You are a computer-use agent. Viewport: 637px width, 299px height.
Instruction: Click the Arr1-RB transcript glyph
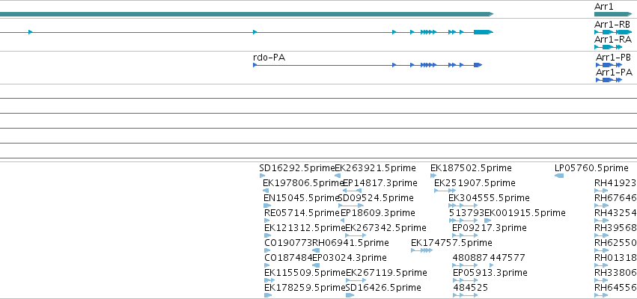pyautogui.click(x=613, y=32)
